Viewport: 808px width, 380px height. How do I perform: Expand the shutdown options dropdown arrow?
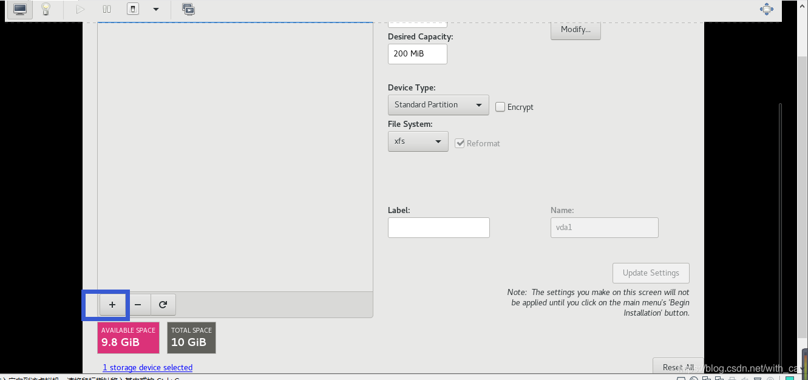click(156, 9)
